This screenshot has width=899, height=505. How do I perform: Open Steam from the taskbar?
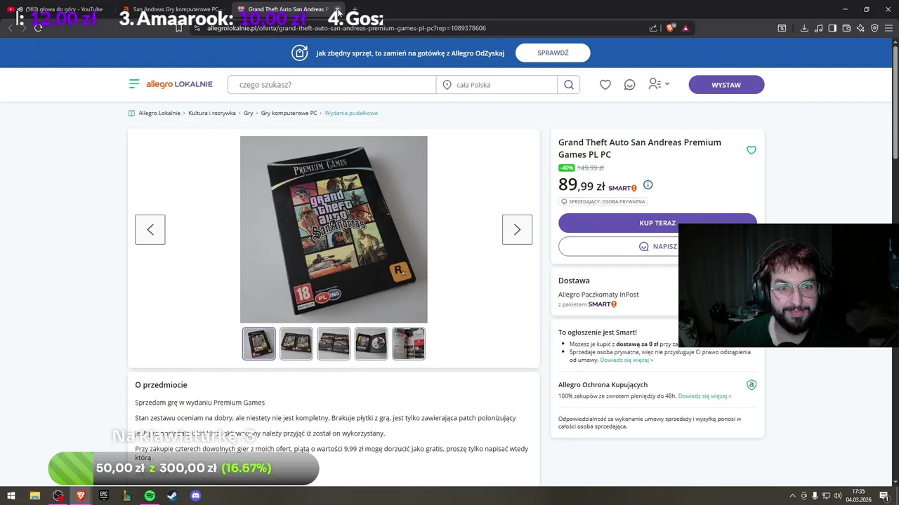(172, 496)
